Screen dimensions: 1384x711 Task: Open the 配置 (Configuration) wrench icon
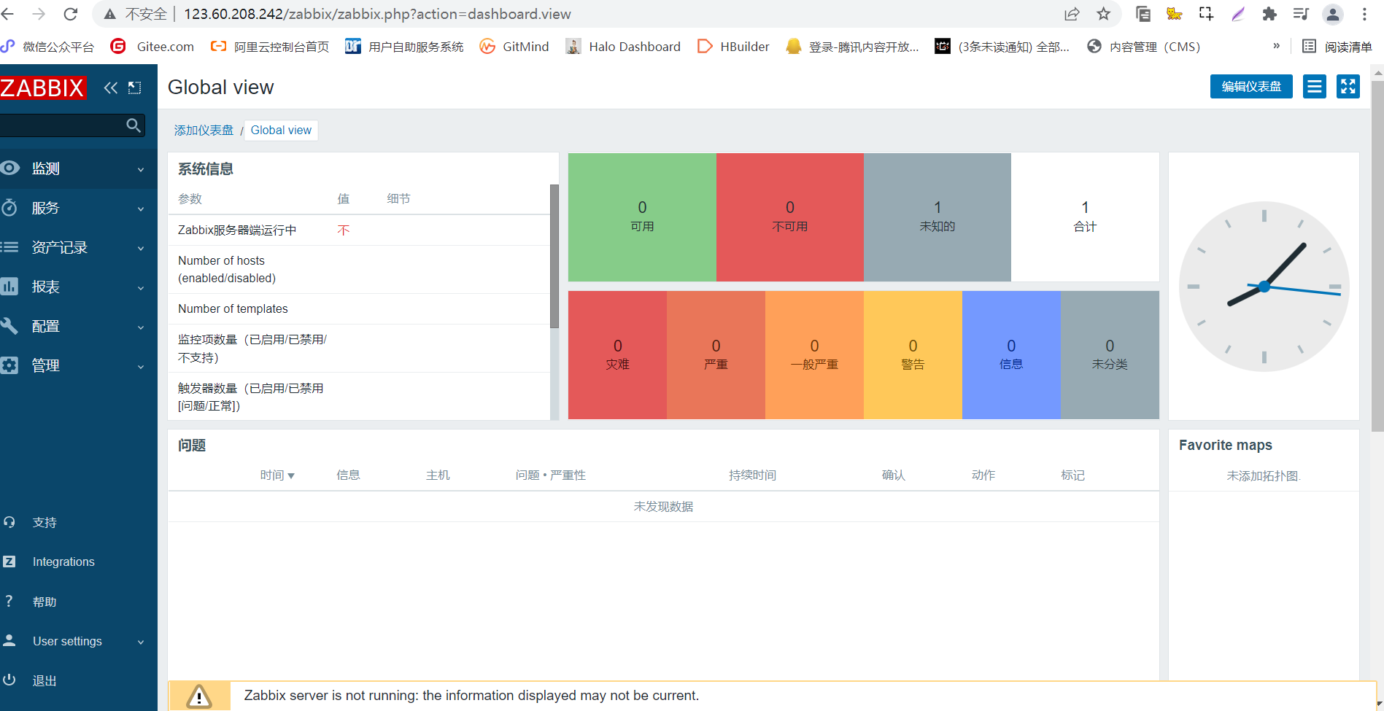point(10,325)
